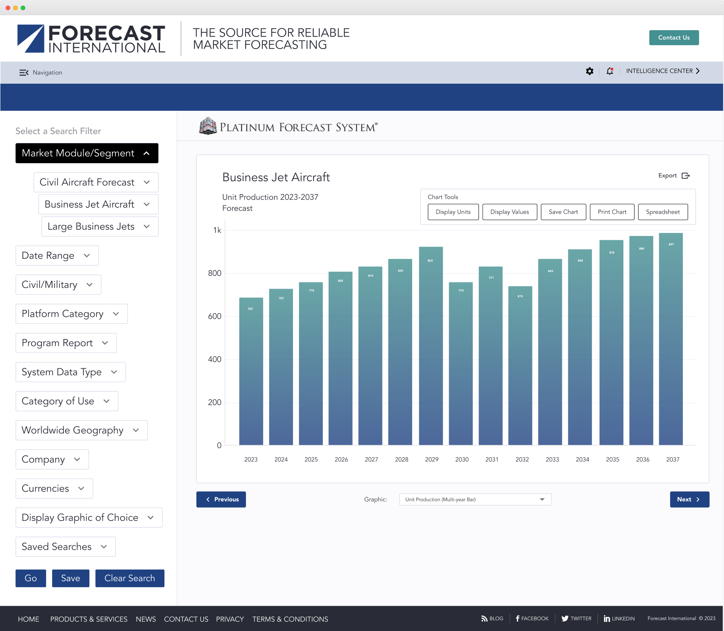Click the '2030' axis label

click(x=462, y=459)
